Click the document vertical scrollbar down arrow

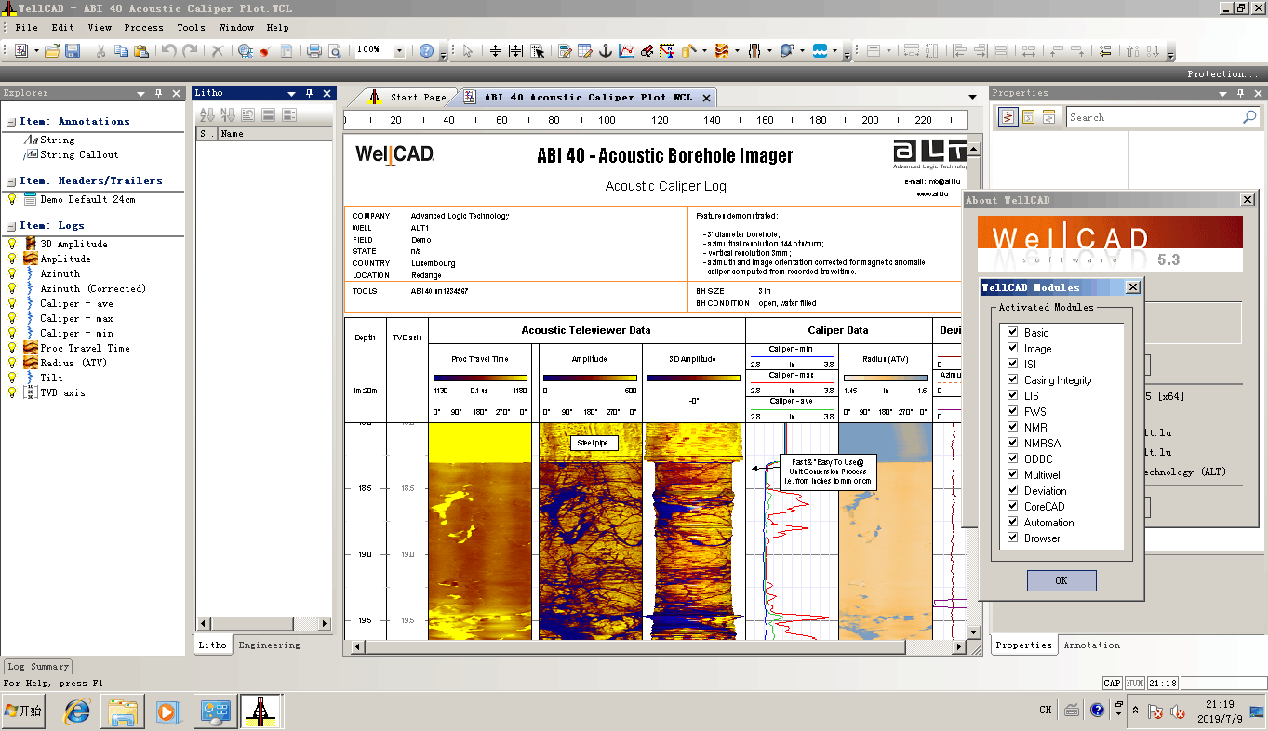pos(974,632)
